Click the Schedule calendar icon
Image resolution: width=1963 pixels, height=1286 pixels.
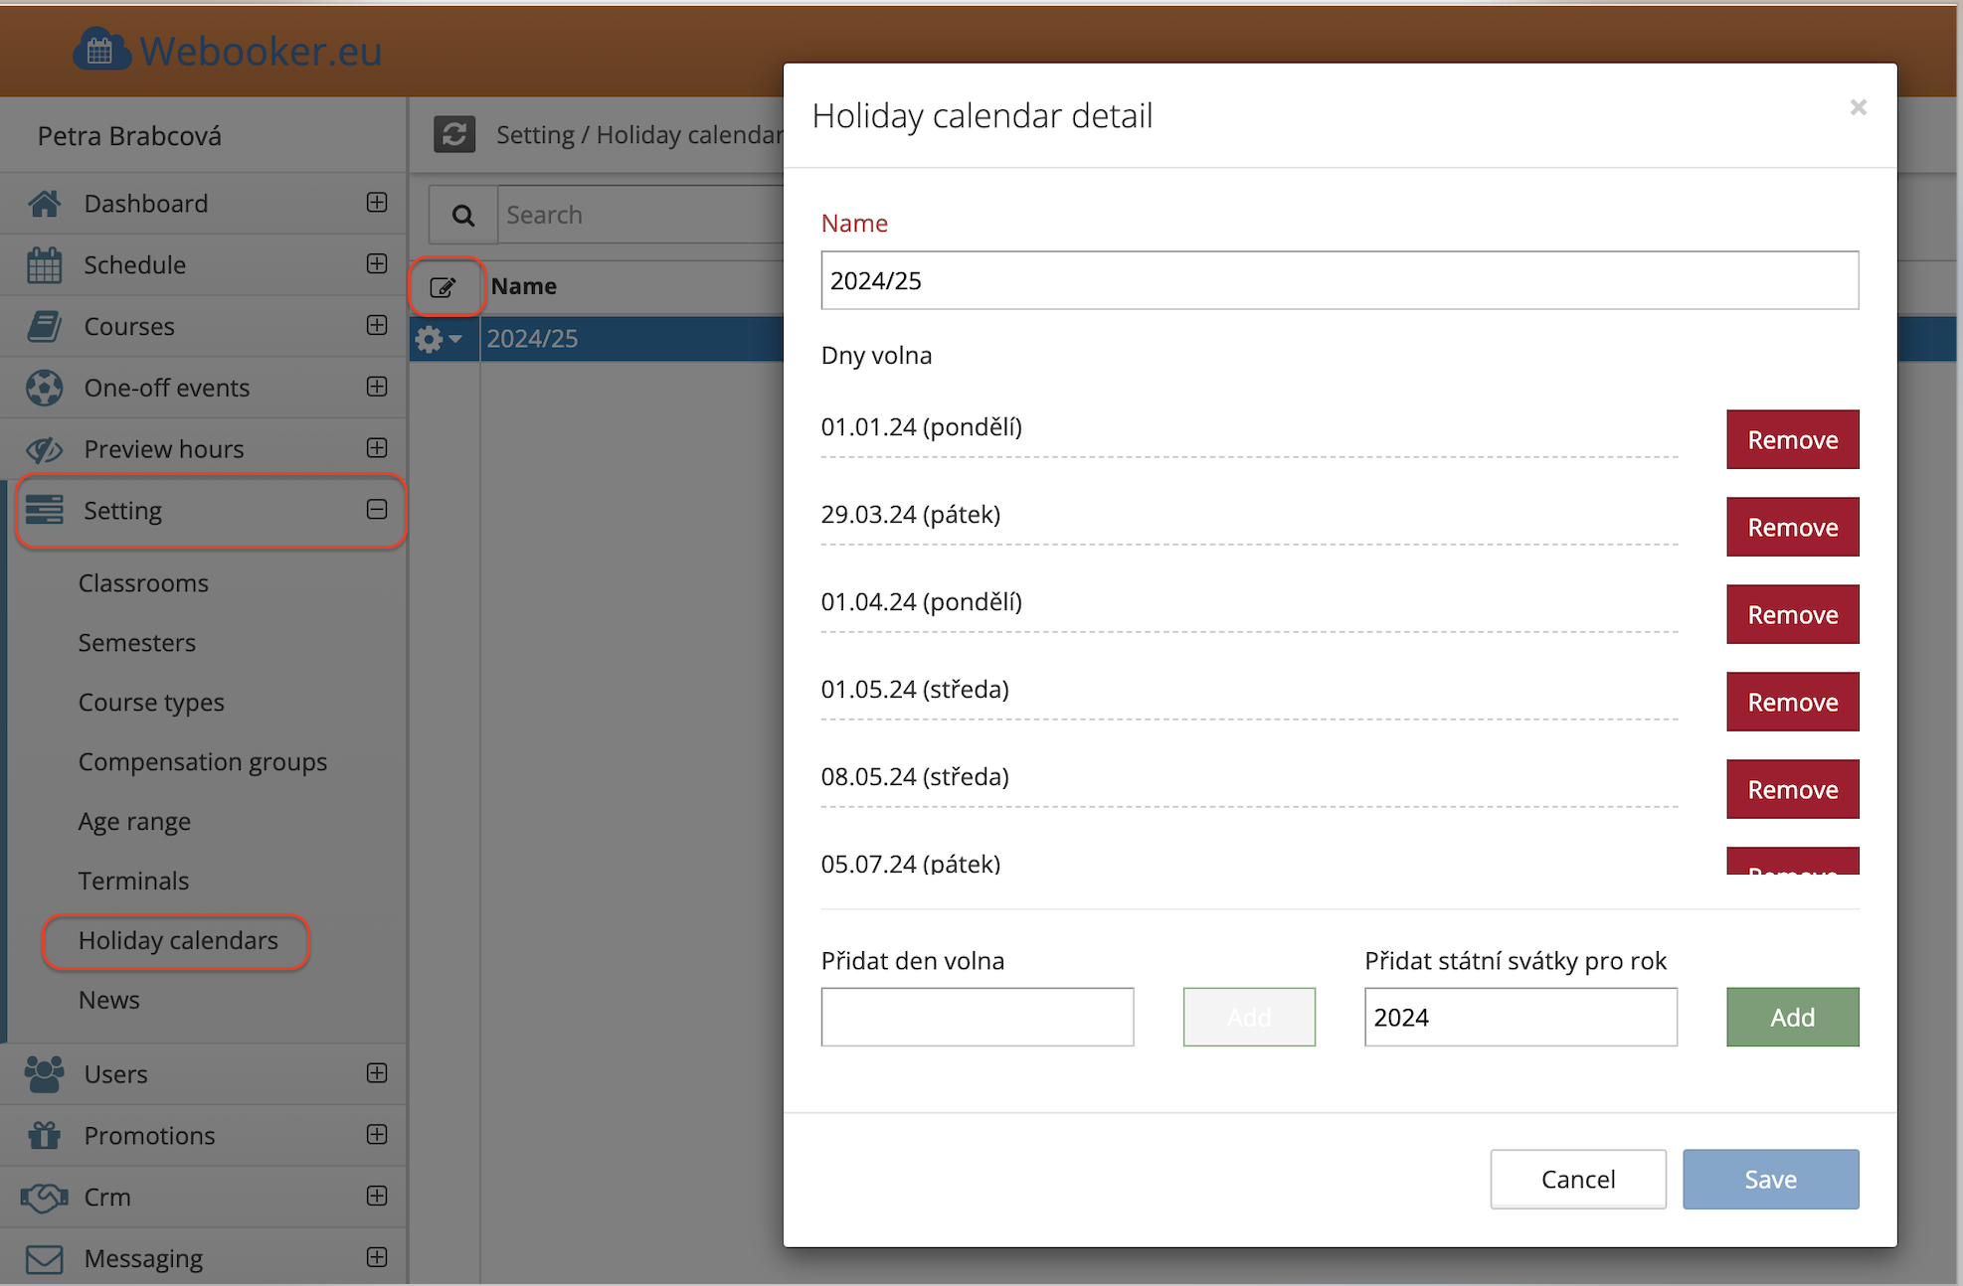44,265
